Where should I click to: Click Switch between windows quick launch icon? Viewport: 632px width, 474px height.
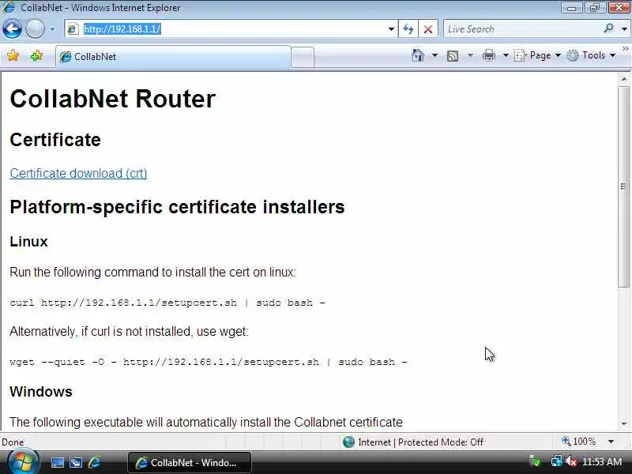[x=75, y=462]
